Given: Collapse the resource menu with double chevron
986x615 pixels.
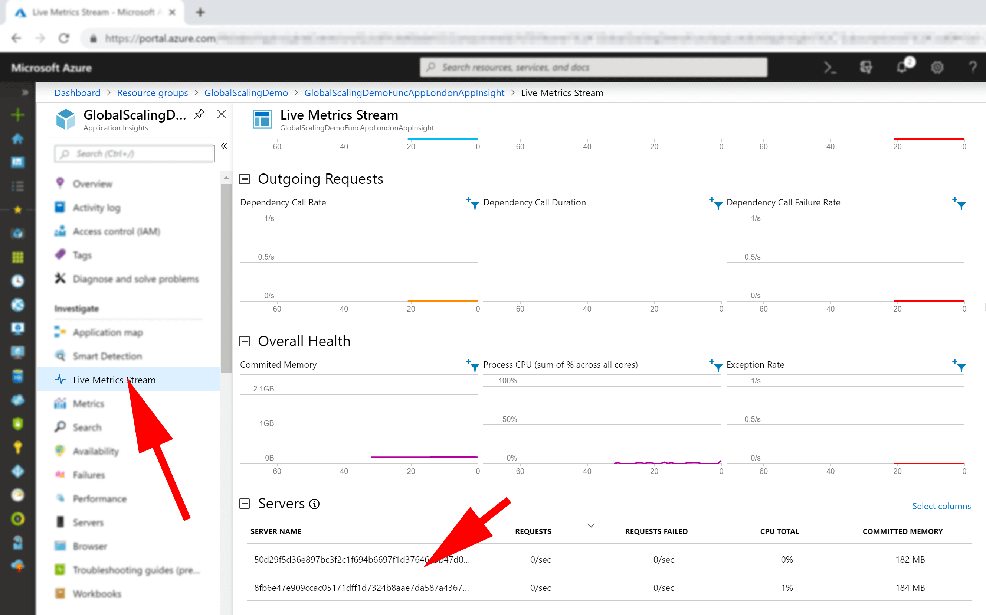Looking at the screenshot, I should coord(224,146).
